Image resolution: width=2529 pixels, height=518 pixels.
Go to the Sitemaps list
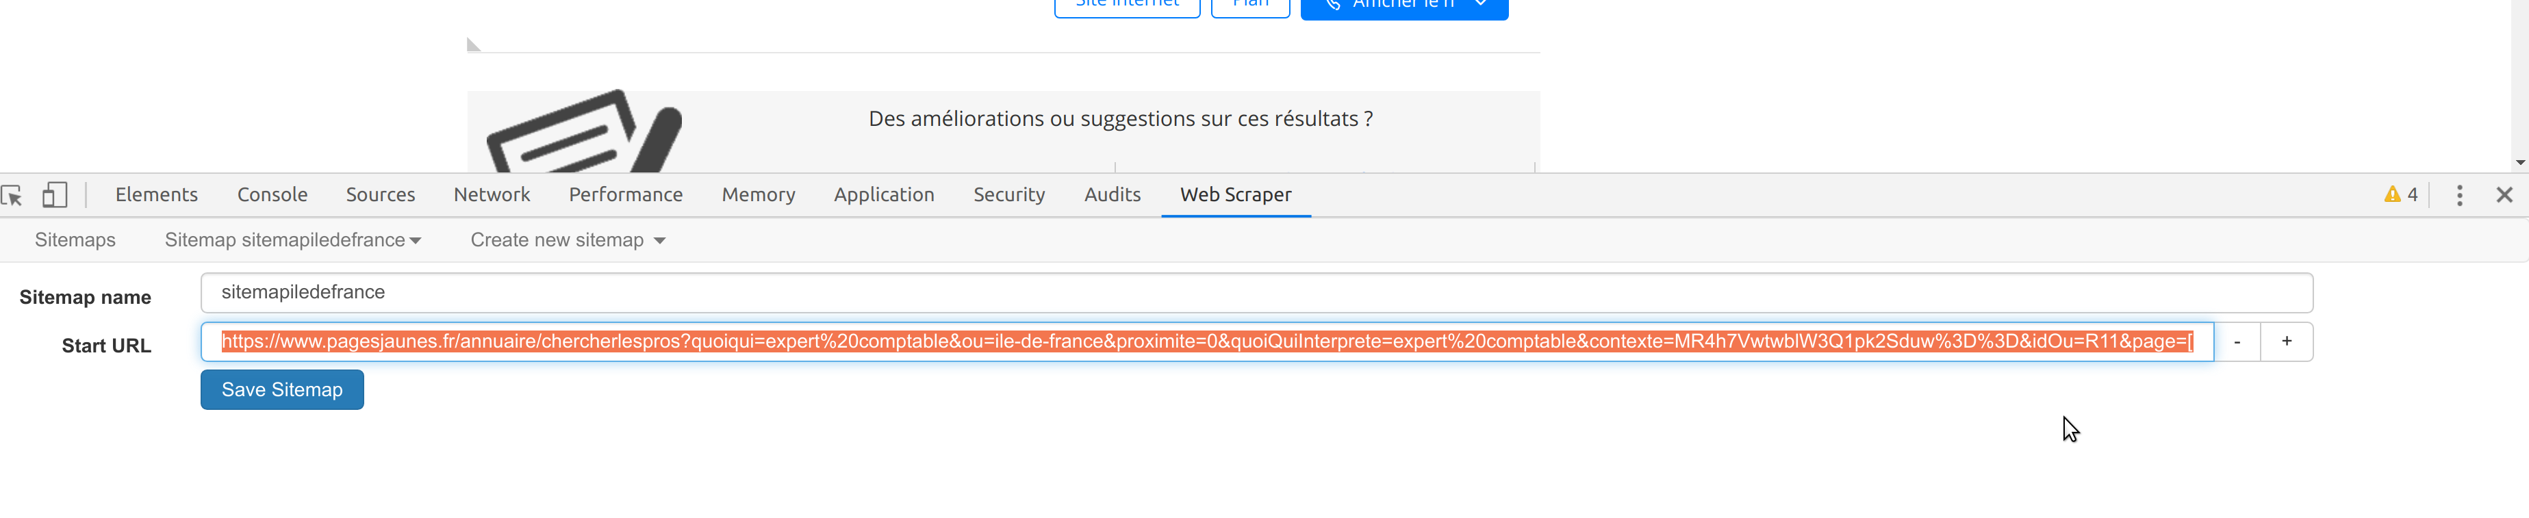[75, 240]
